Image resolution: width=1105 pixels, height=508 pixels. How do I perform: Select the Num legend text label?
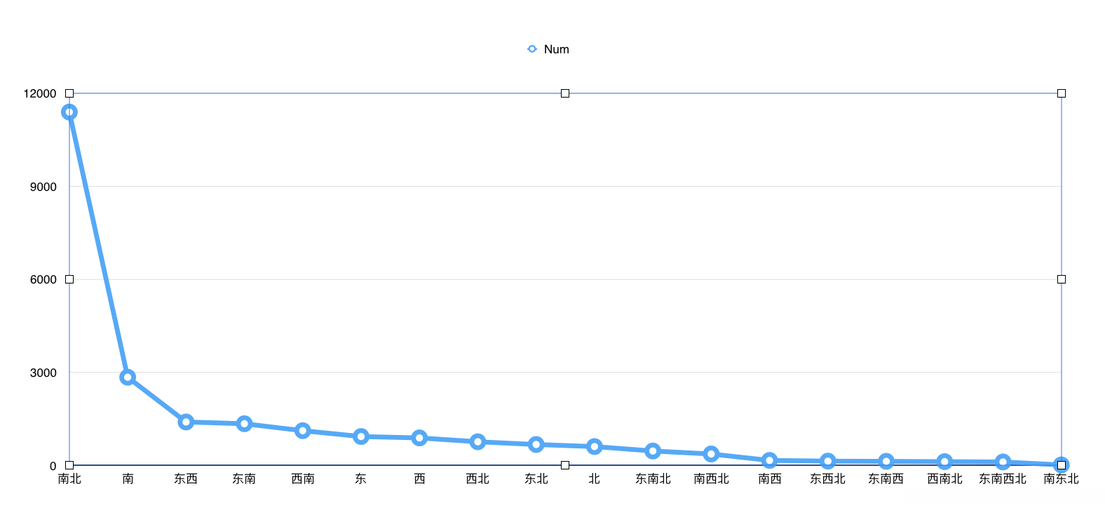[556, 49]
